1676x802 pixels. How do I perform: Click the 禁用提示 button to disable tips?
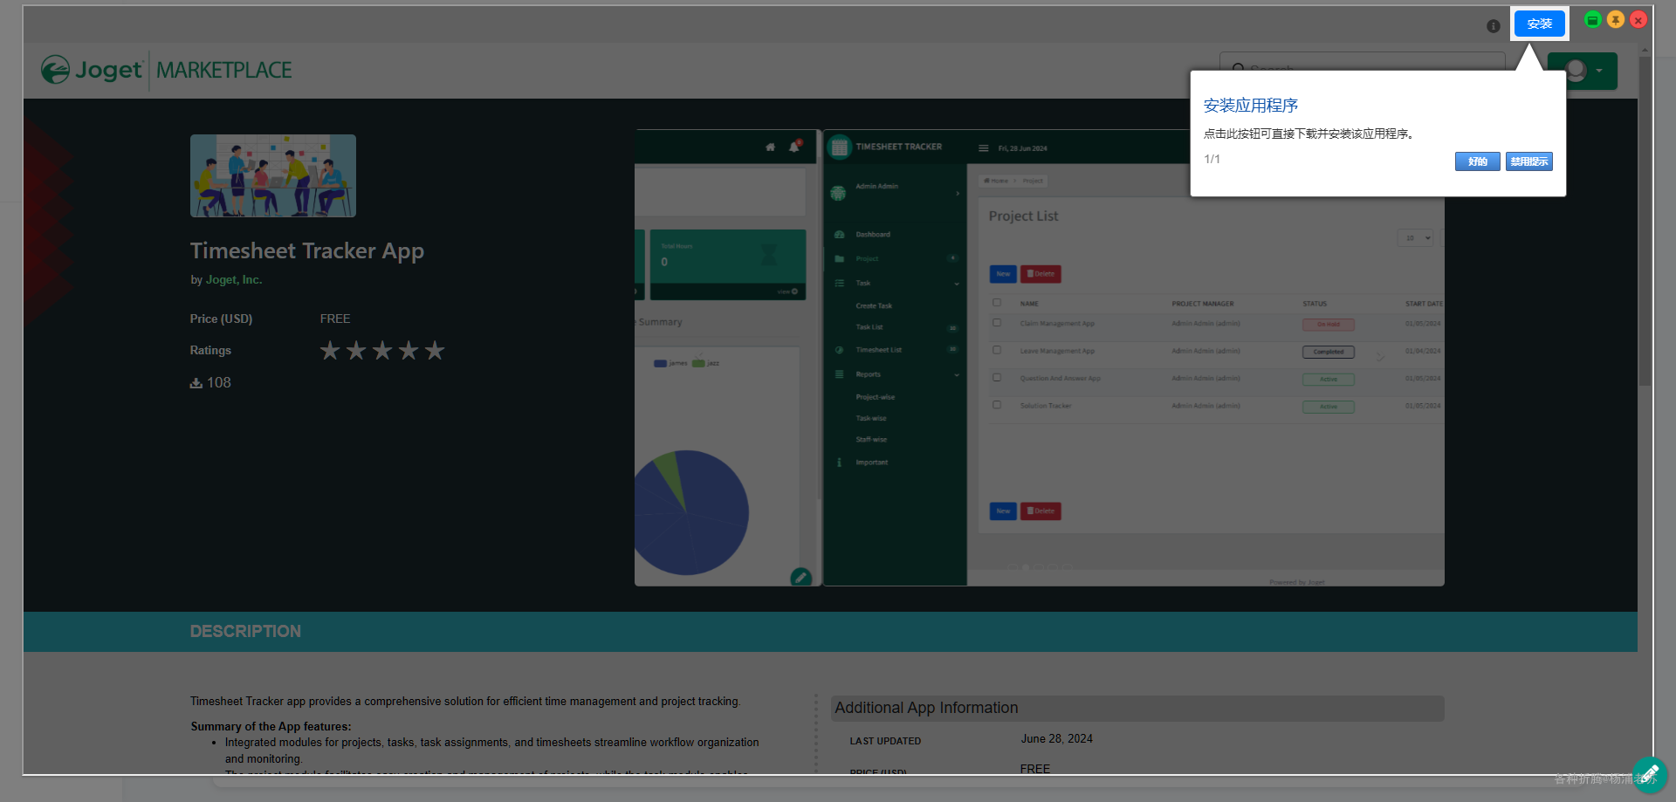tap(1529, 161)
